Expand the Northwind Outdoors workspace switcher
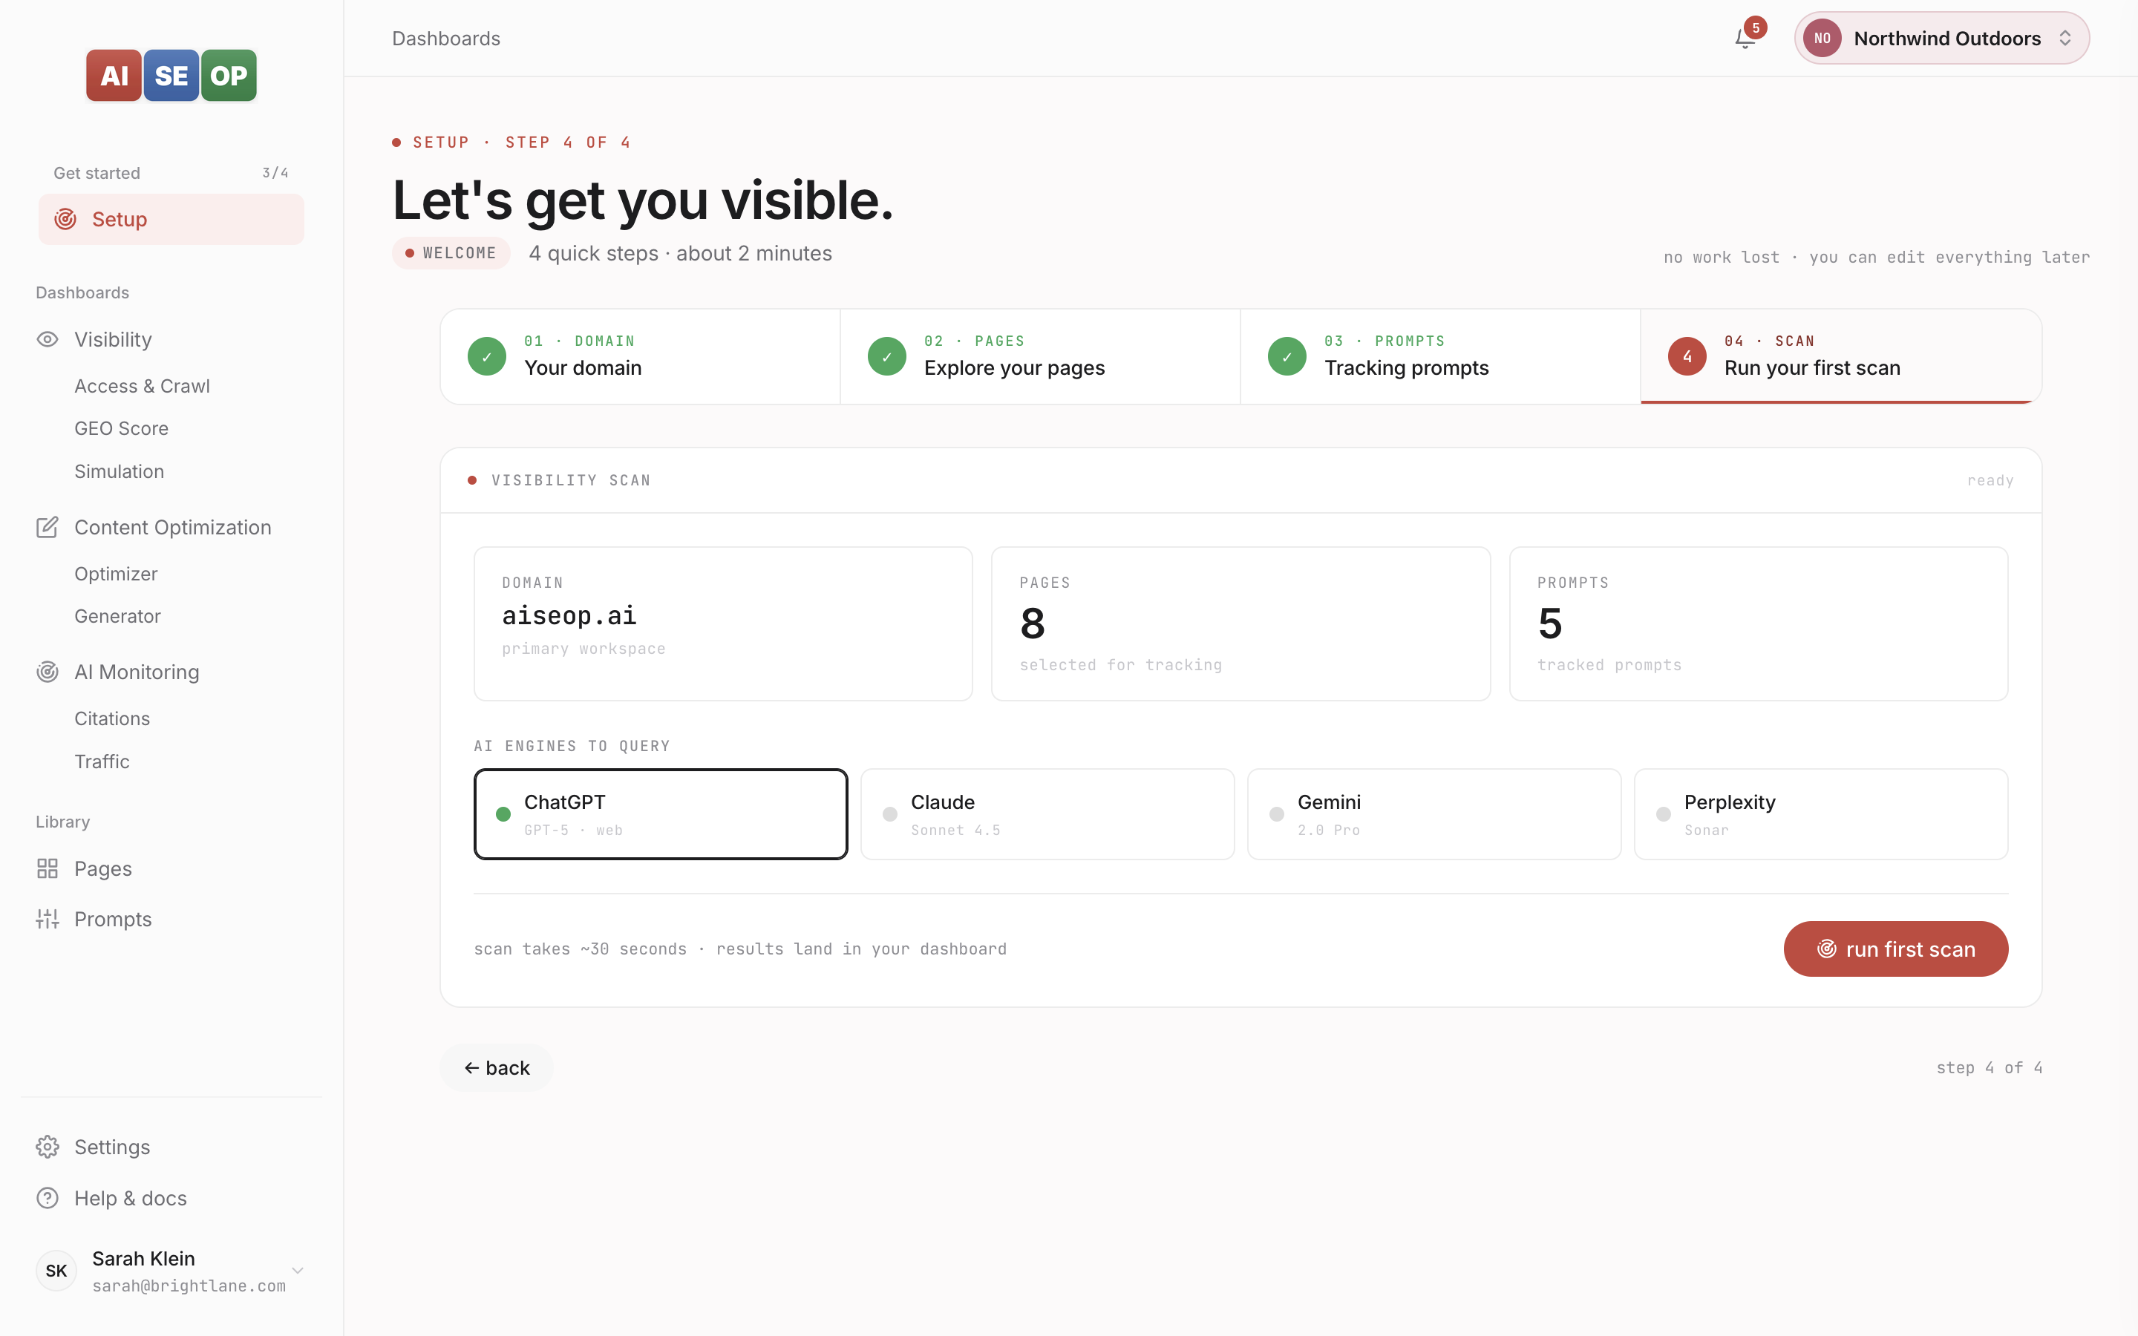This screenshot has width=2138, height=1336. point(1942,38)
